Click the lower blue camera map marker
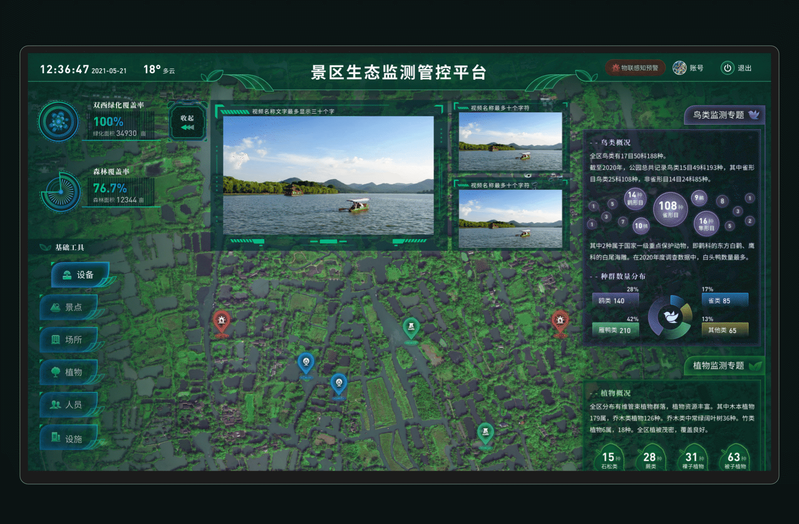799x524 pixels. [339, 383]
